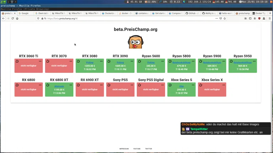Toggle alert bell for RX 6800 XT

[48, 85]
